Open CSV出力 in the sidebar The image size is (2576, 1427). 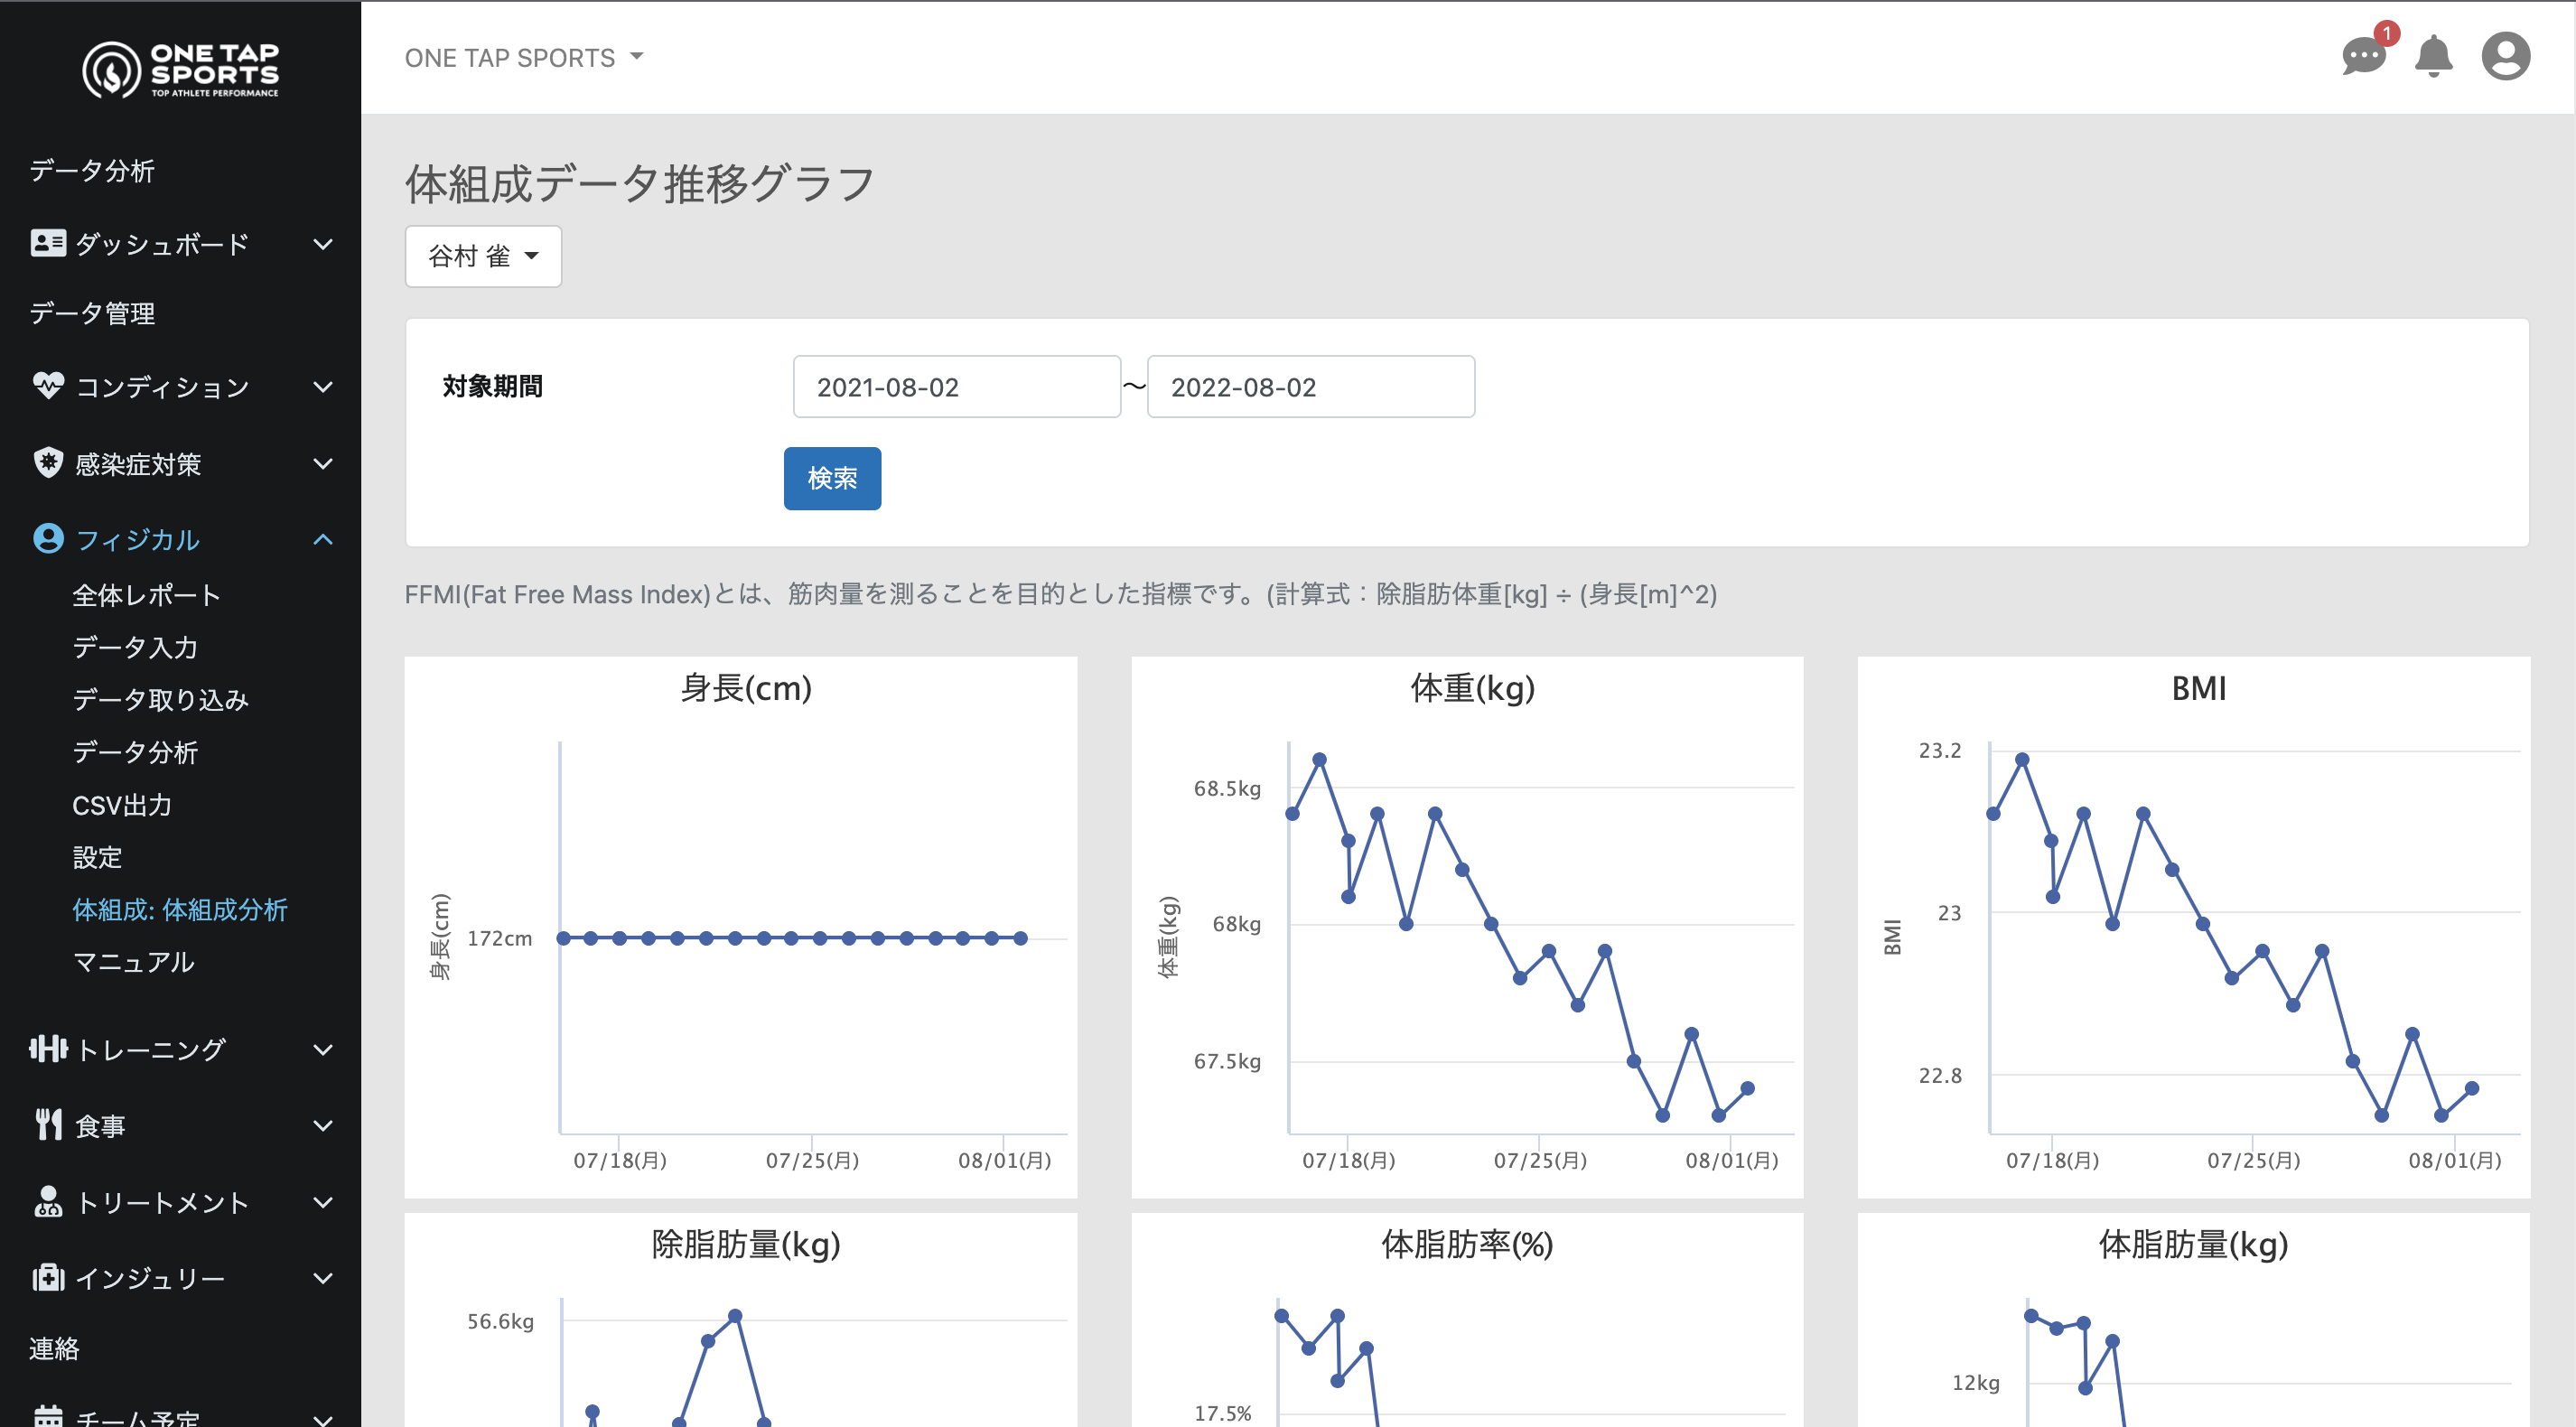click(122, 805)
